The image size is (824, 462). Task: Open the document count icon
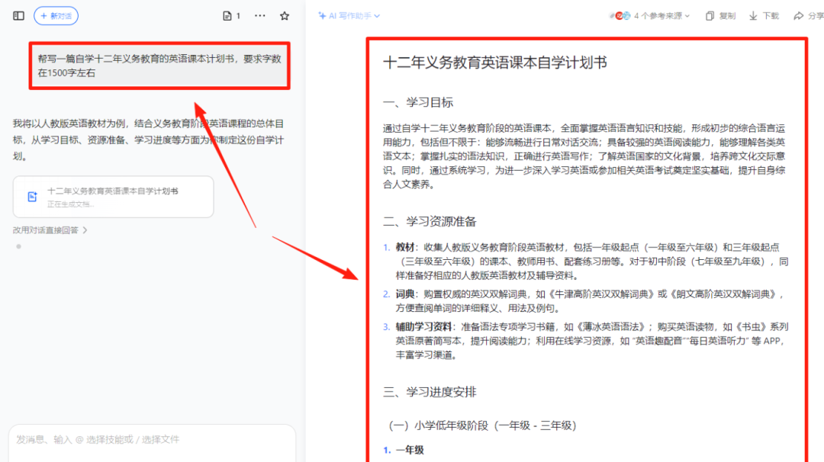click(x=231, y=16)
